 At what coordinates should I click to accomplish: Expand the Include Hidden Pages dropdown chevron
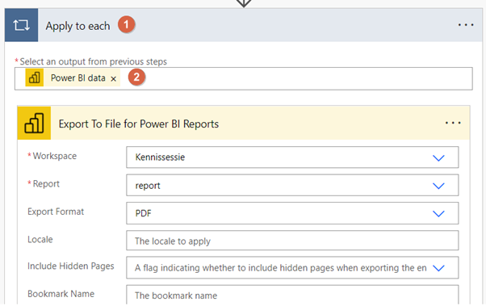tap(438, 268)
